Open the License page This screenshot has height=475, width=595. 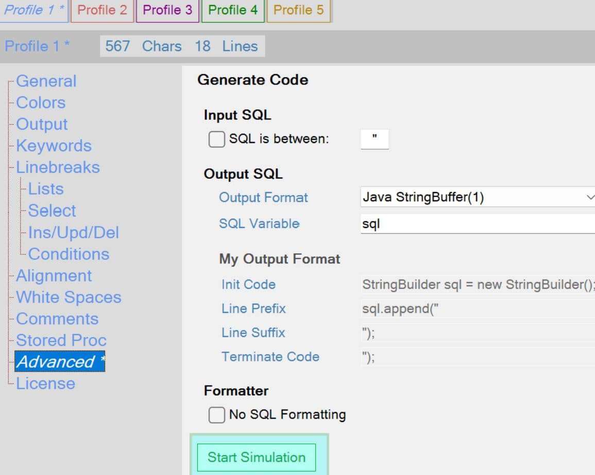(45, 384)
